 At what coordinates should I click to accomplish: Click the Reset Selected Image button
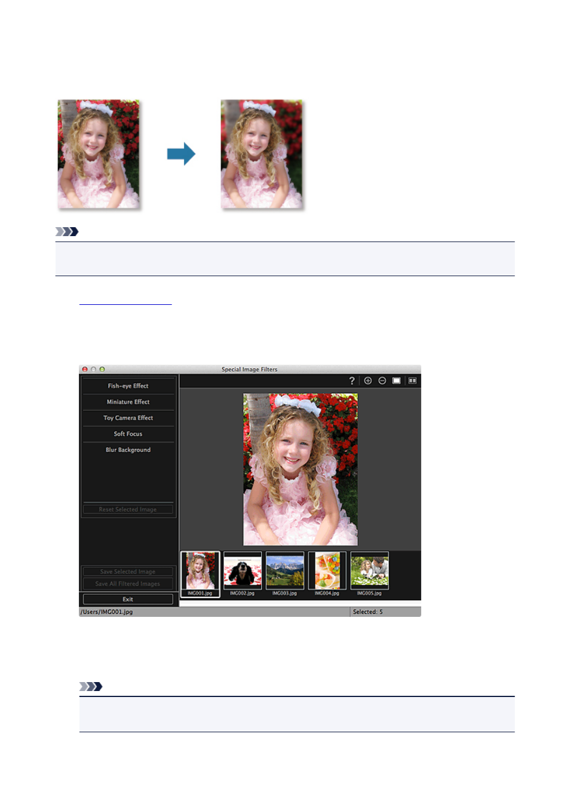128,509
